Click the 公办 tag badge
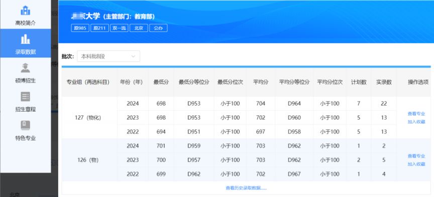Screen dimensions: 434x197 (158, 28)
